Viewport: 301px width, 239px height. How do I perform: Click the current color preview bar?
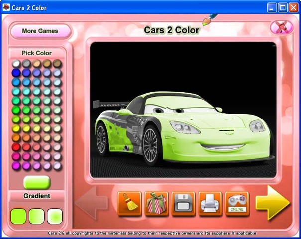click(x=37, y=182)
